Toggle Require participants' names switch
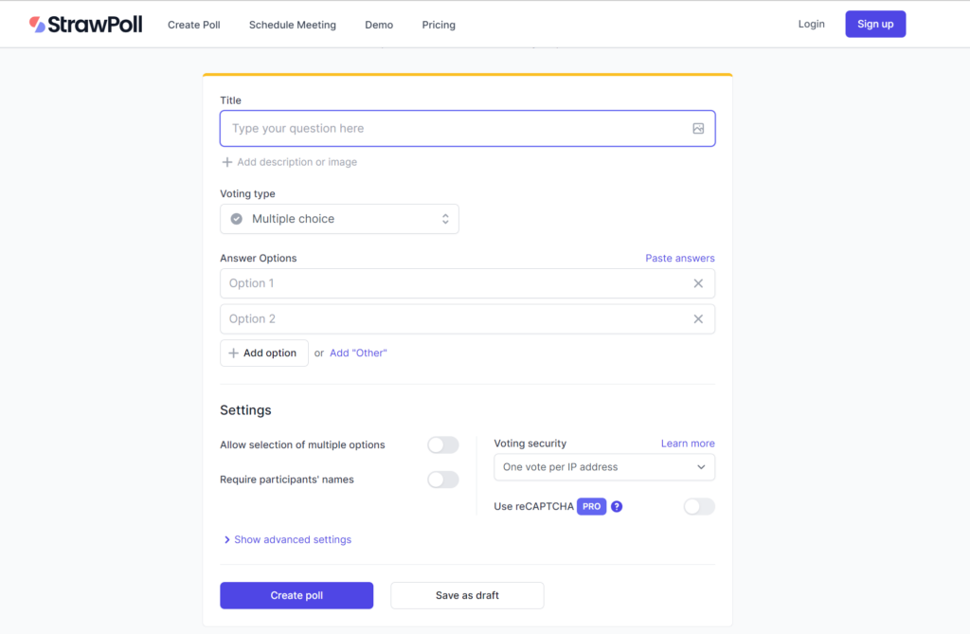The width and height of the screenshot is (970, 634). [442, 480]
